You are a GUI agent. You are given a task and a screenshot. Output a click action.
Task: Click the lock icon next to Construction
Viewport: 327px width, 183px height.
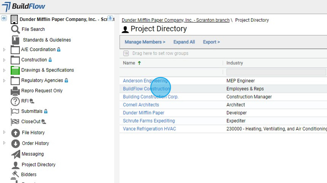pos(50,60)
